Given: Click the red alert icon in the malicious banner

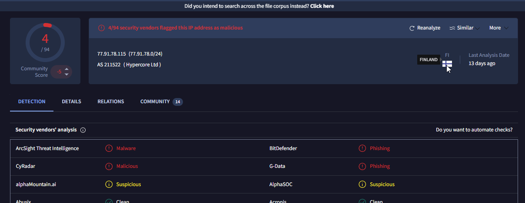Looking at the screenshot, I should [101, 28].
